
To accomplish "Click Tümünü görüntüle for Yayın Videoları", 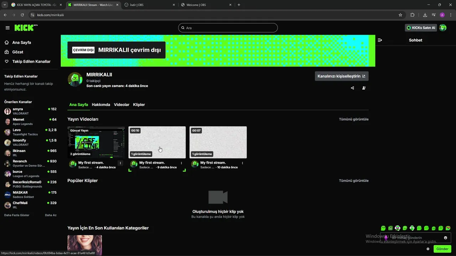I will click(x=354, y=119).
